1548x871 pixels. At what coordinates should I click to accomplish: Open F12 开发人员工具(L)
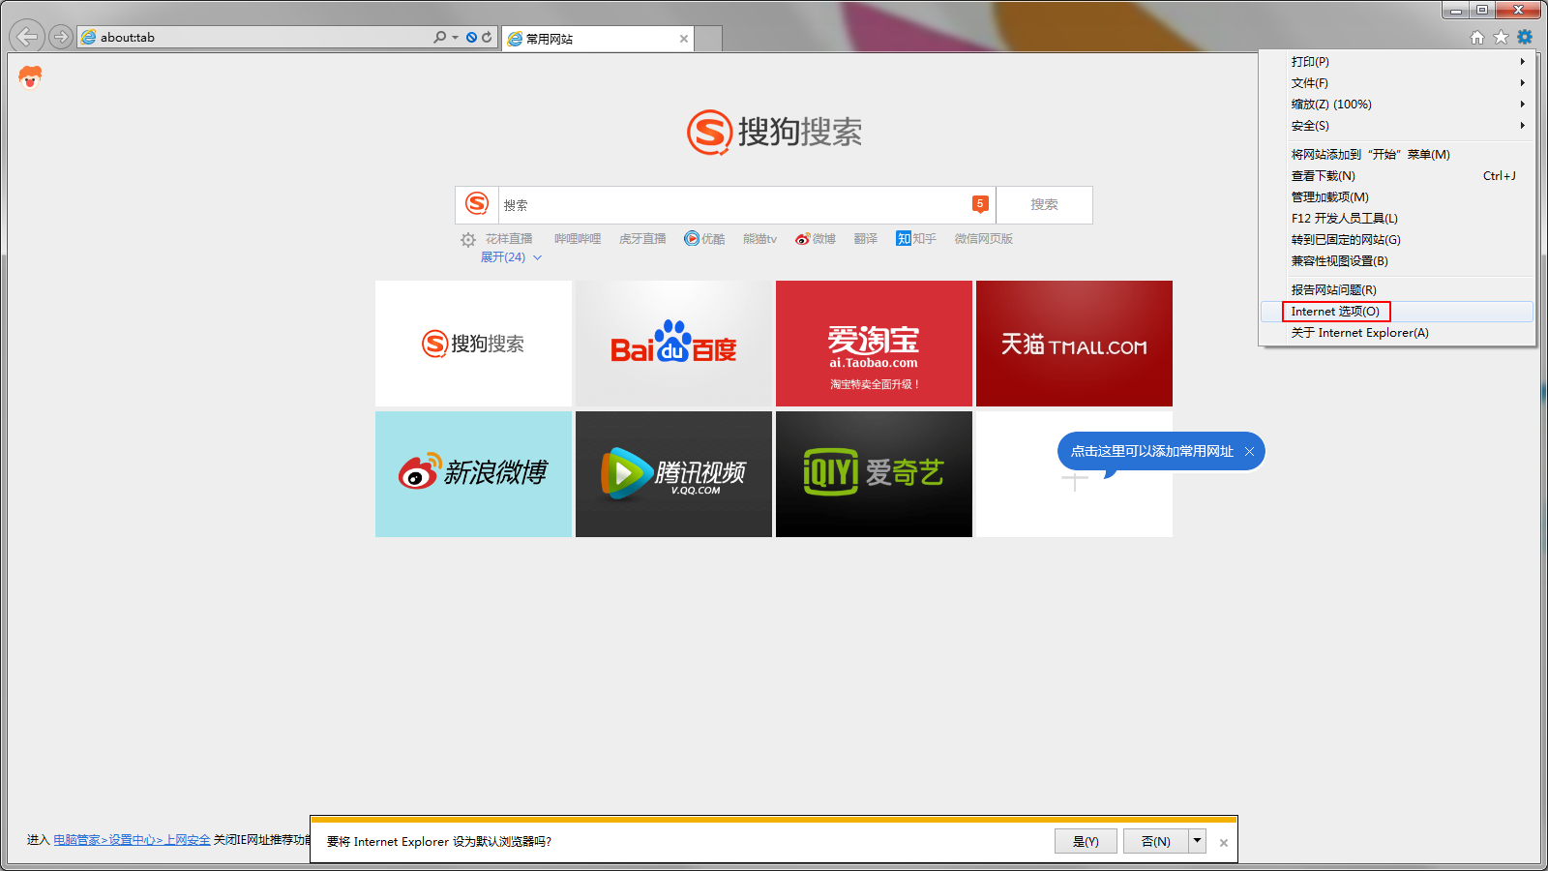[x=1398, y=218]
